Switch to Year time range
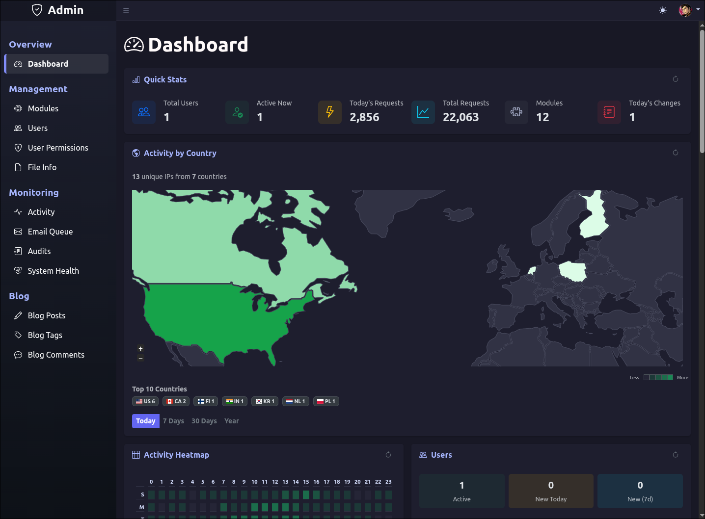This screenshot has height=519, width=705. point(231,421)
